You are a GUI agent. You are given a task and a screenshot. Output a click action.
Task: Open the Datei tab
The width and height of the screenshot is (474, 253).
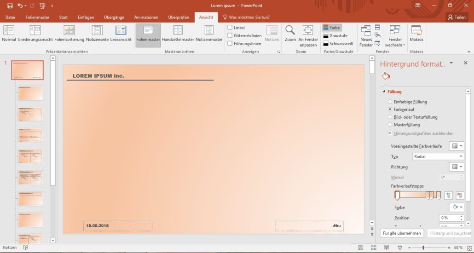[10, 17]
